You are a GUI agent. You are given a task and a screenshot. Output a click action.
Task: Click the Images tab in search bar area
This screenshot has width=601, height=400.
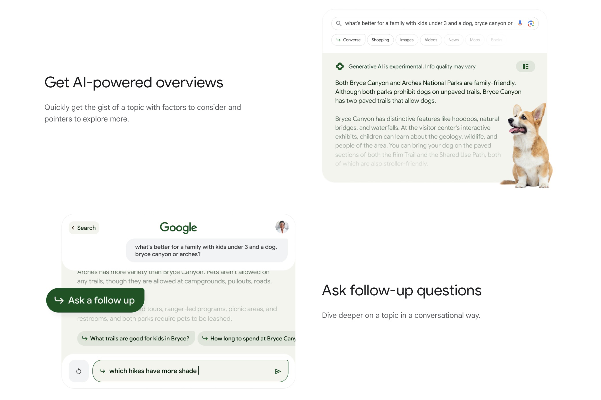(406, 40)
